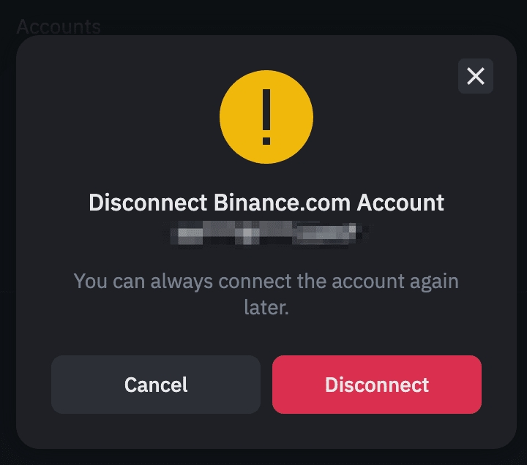Image resolution: width=527 pixels, height=465 pixels.
Task: Click the Disconnect Binance.com Account heading
Action: 266,202
